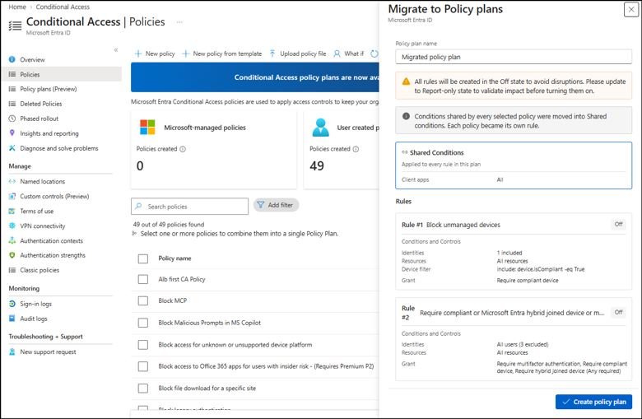
Task: Toggle the Off state of Rule #1
Action: click(x=618, y=225)
